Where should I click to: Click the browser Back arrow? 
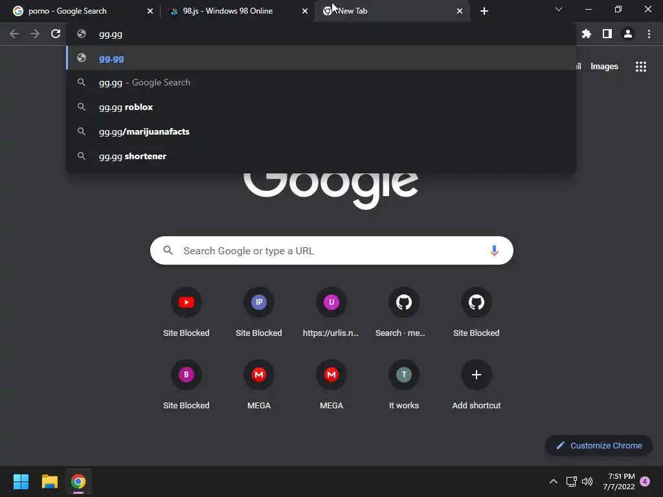tap(14, 34)
